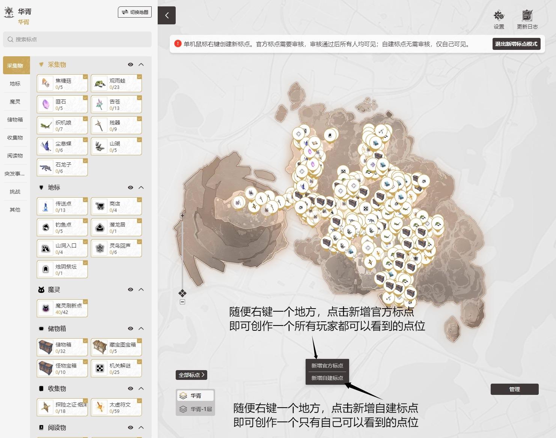Toggle the 储物箱 category eye icon
This screenshot has width=556, height=438.
click(x=130, y=328)
